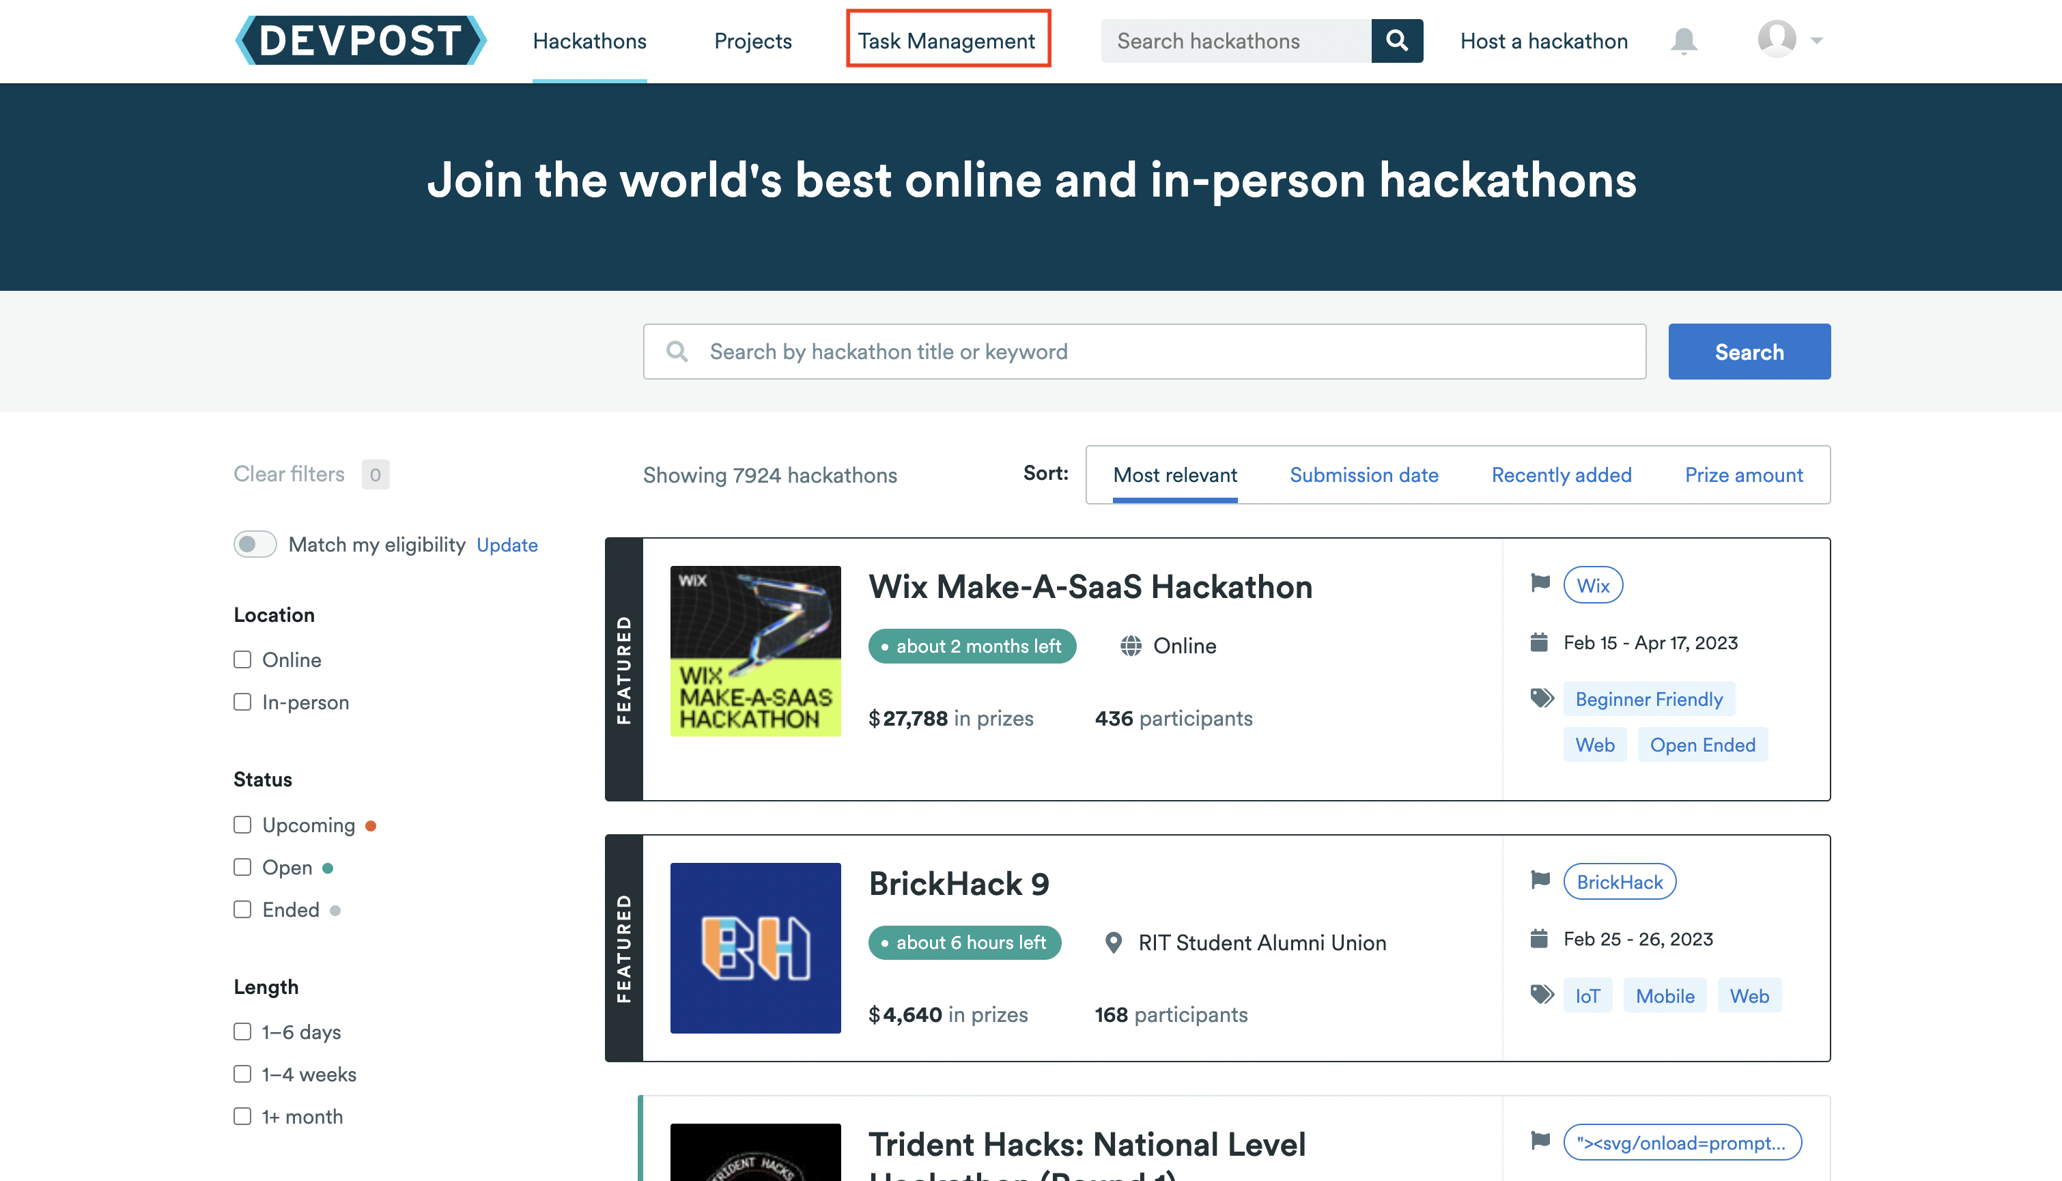Viewport: 2062px width, 1181px height.
Task: Open the BrickHack 9 logo thumbnail
Action: (755, 948)
